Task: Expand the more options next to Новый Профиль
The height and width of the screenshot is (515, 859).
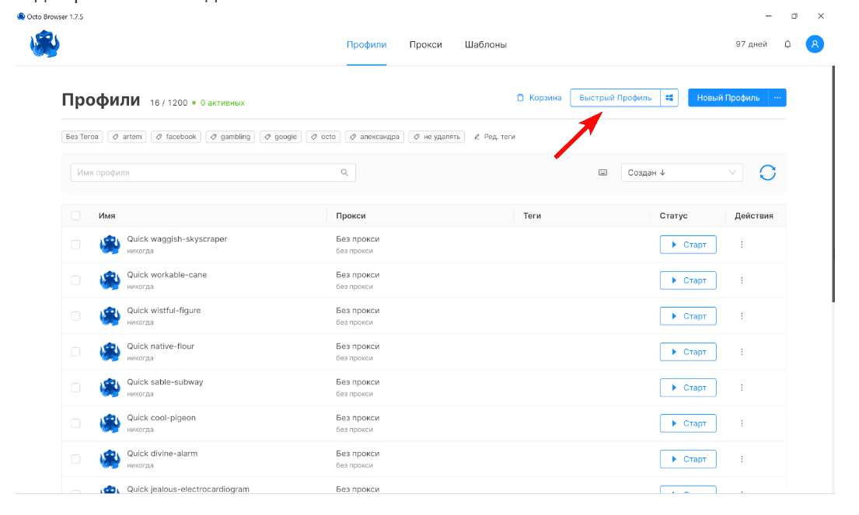Action: pos(777,98)
